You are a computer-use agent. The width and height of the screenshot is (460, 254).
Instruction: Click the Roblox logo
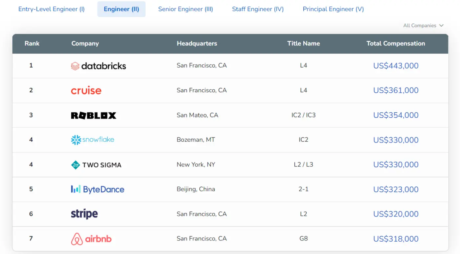pyautogui.click(x=93, y=115)
